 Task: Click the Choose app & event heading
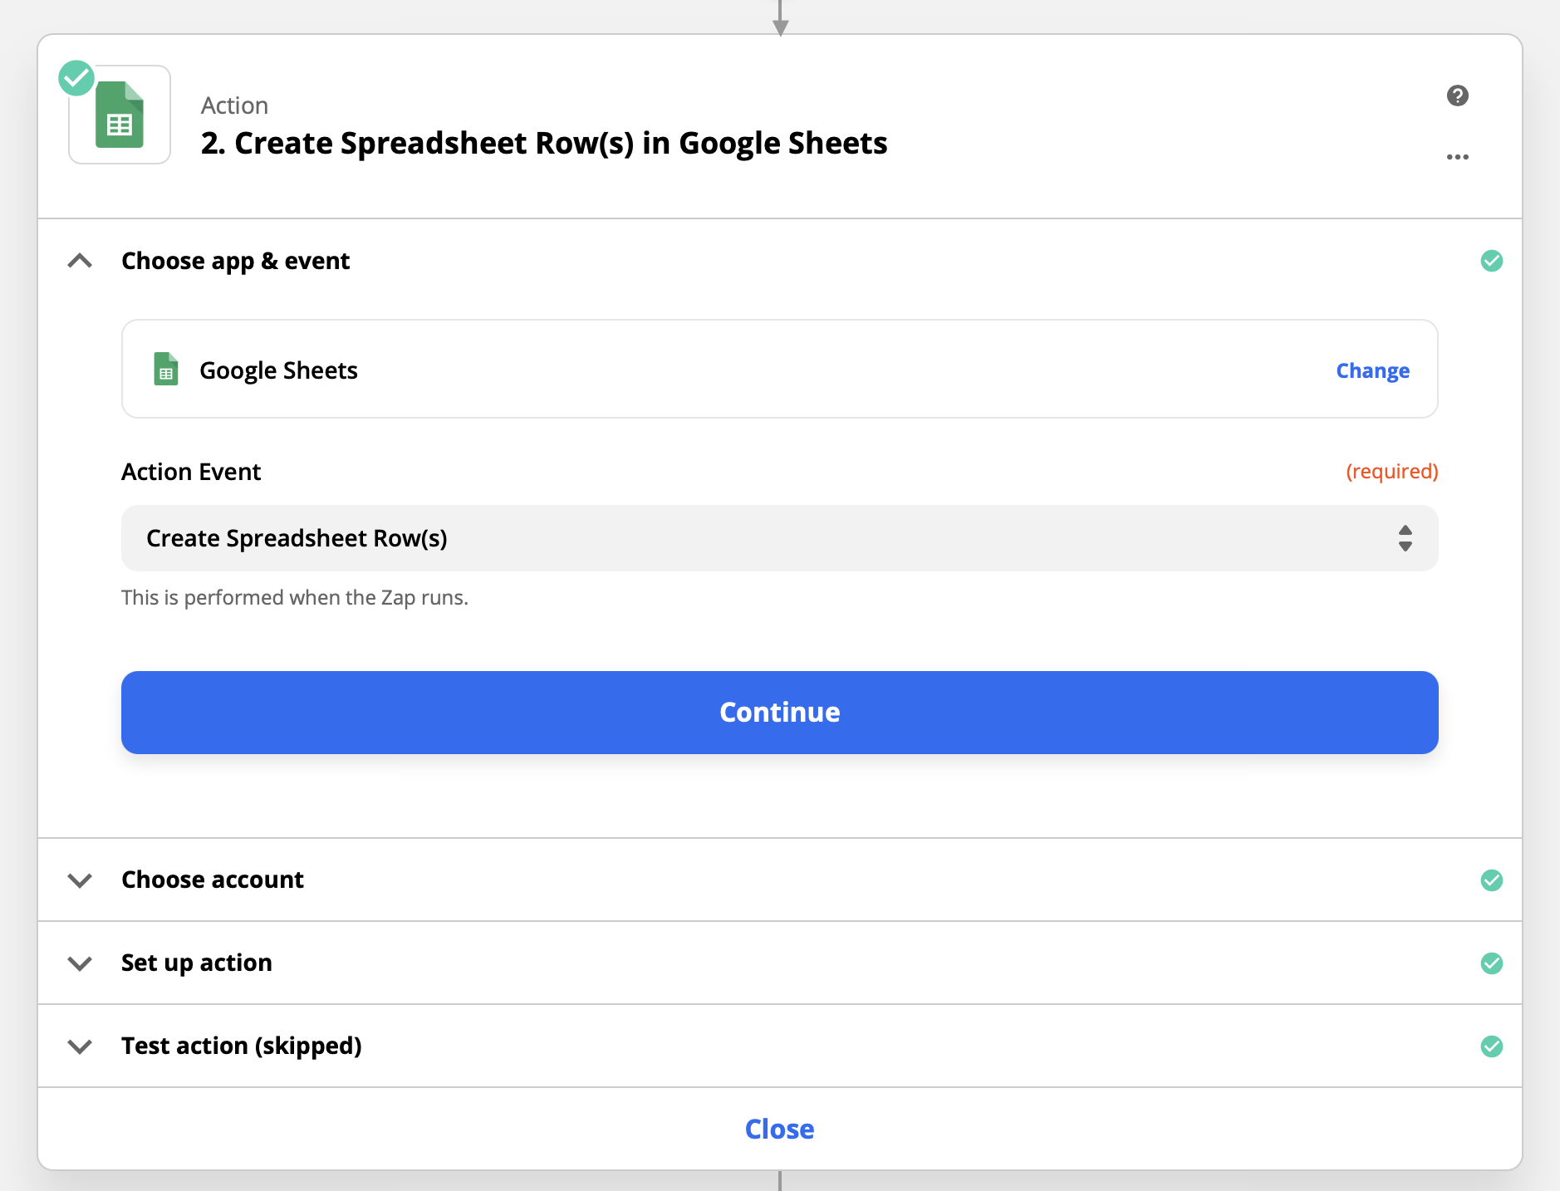pos(236,261)
